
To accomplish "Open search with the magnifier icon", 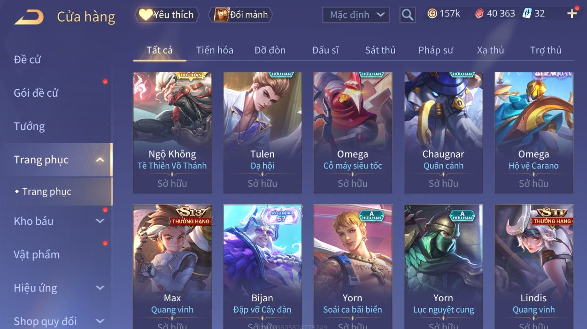I will [407, 15].
